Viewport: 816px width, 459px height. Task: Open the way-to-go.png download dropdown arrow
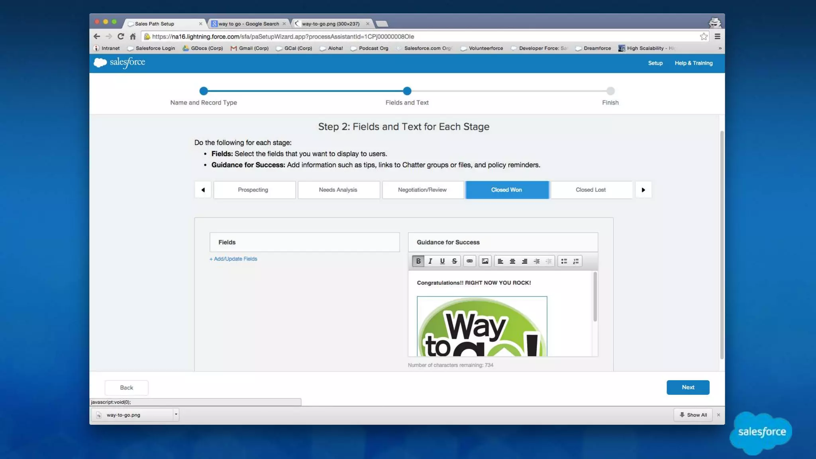[176, 414]
